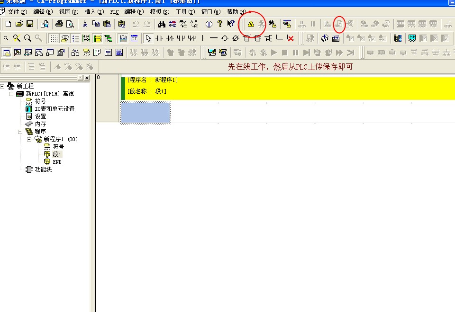Click the Cut scissors icon
Viewport: 455px width, 312px height.
(85, 24)
